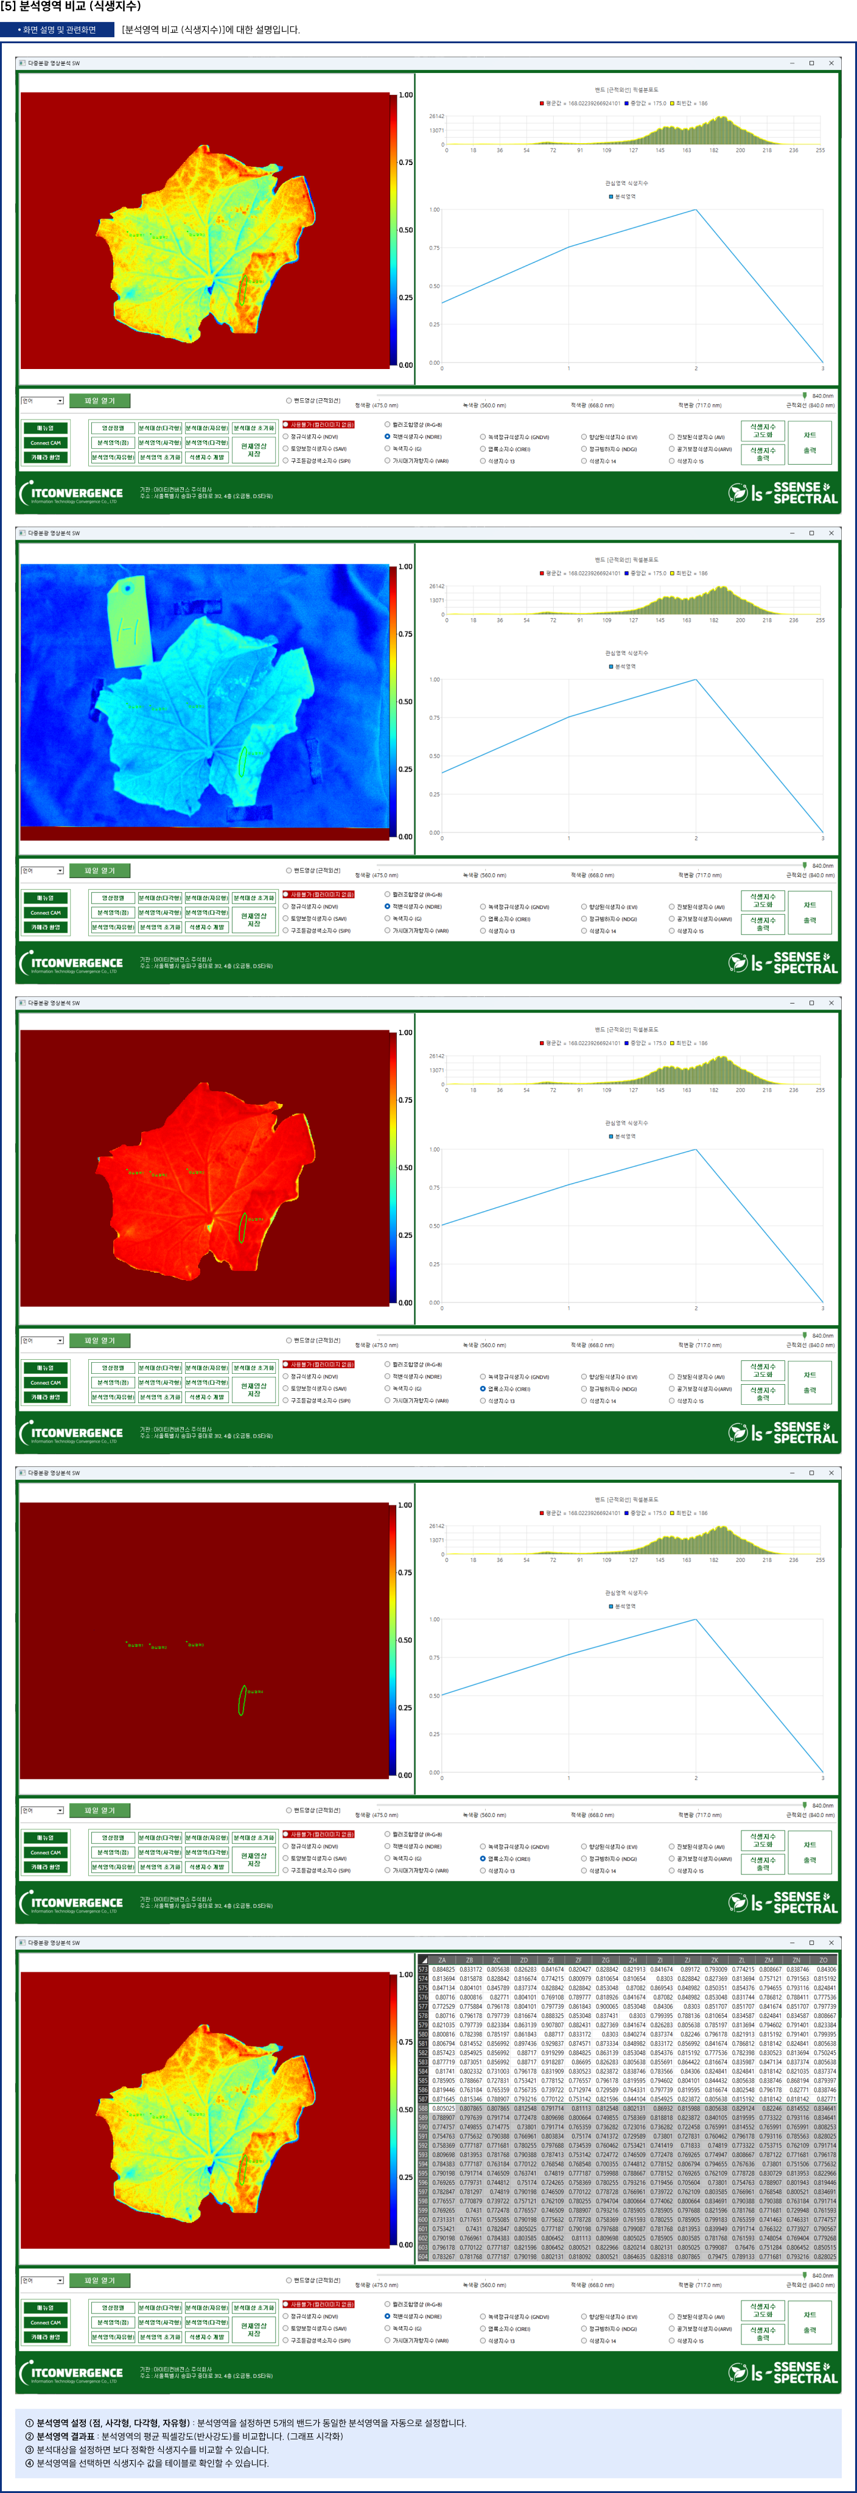Click the 840.0nm wavelength slider marker in top window
Viewport: 857px width, 2493px height.
pos(805,395)
